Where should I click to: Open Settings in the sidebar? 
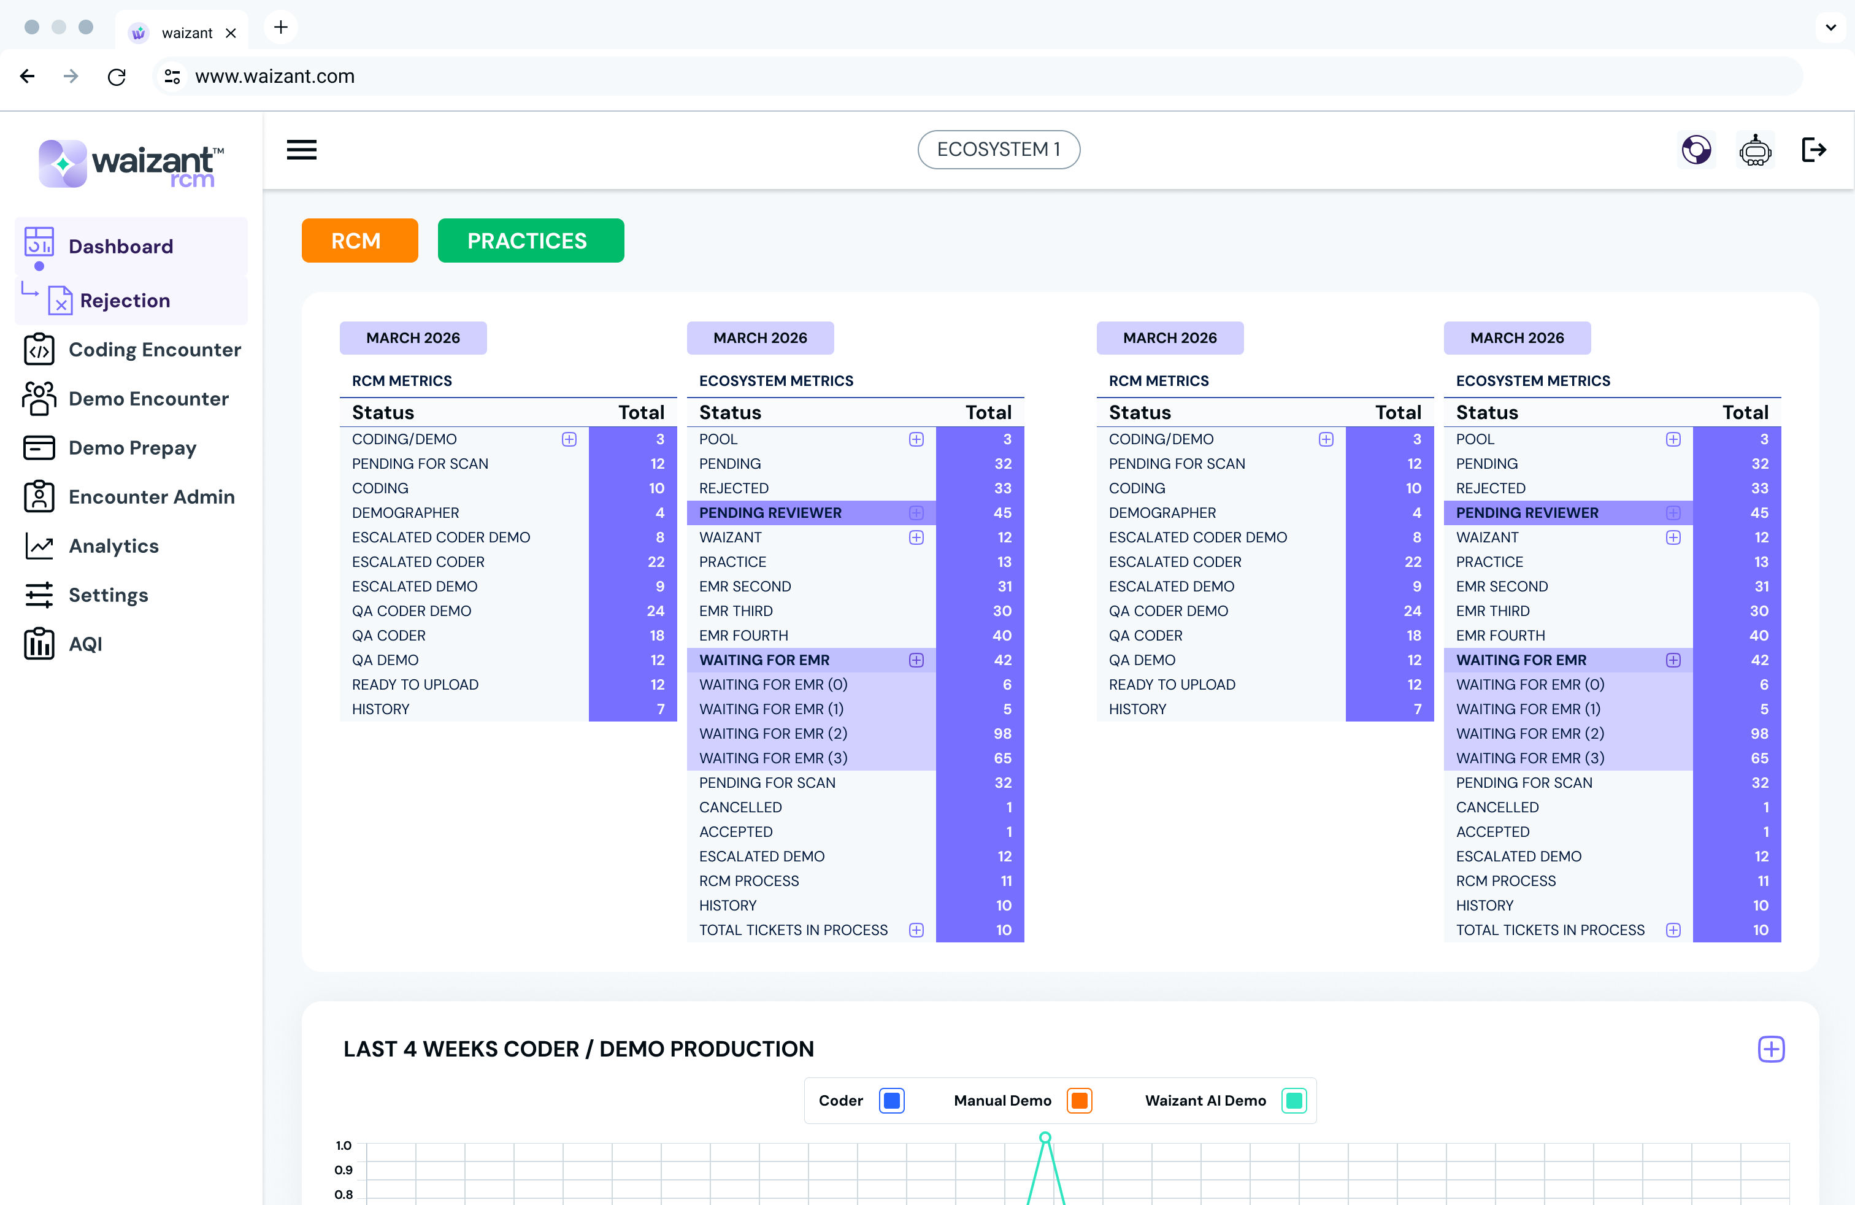[107, 596]
